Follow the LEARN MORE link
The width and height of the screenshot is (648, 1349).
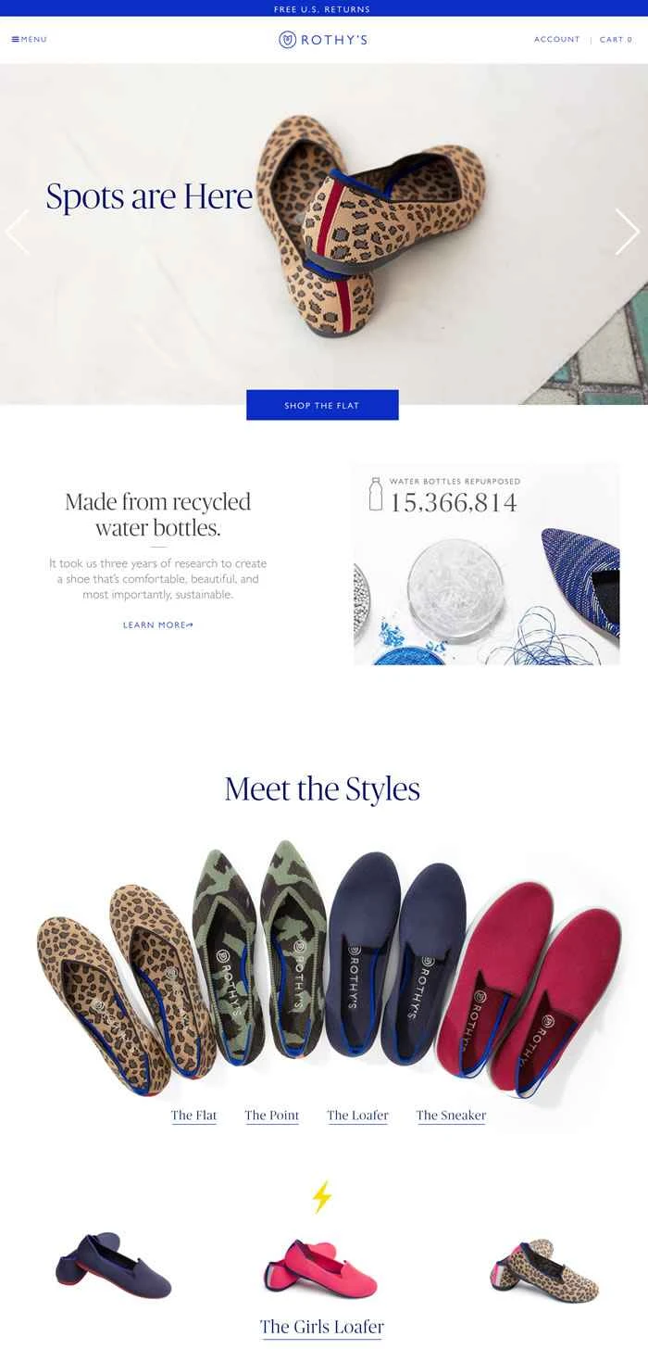(158, 625)
